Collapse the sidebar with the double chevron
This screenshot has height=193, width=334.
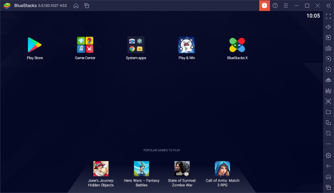pyautogui.click(x=328, y=6)
